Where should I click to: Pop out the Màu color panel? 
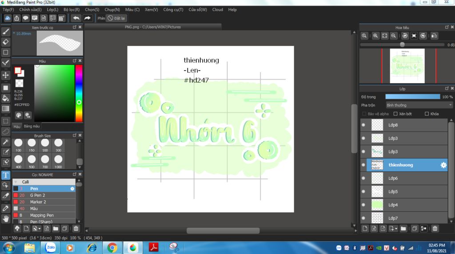75,61
